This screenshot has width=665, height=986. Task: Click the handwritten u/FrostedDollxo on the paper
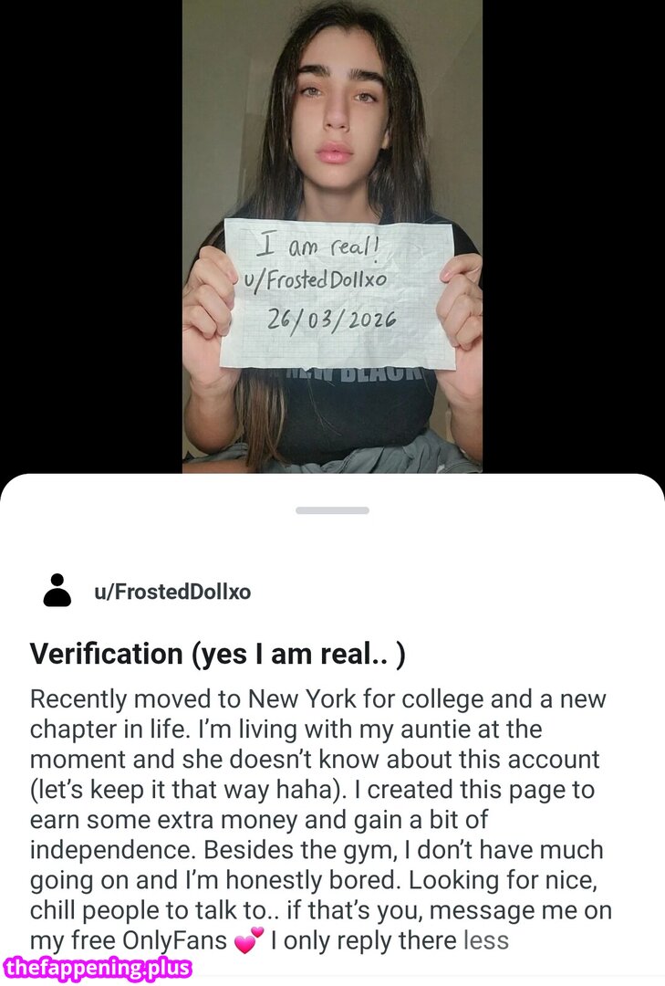click(x=312, y=281)
